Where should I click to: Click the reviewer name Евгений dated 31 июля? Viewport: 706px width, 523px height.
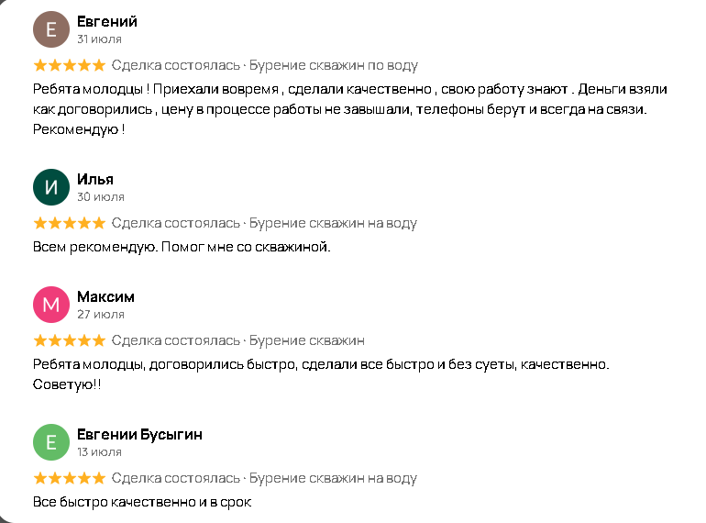[x=107, y=21]
